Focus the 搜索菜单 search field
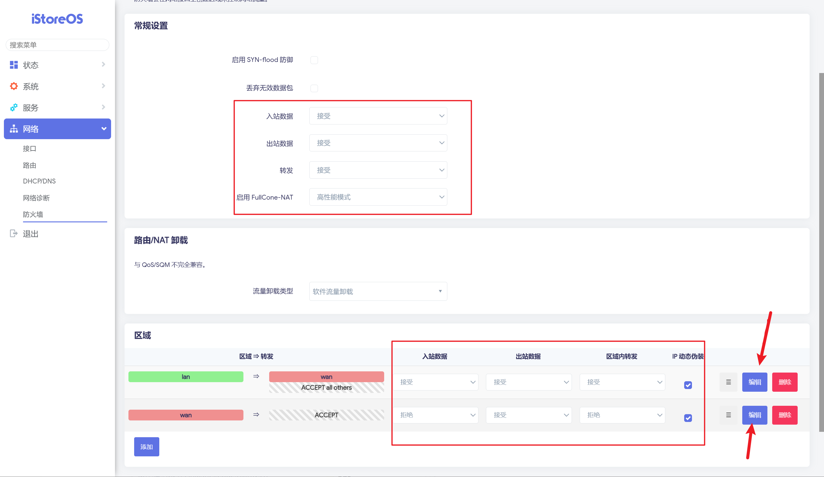The height and width of the screenshot is (477, 824). pos(57,45)
